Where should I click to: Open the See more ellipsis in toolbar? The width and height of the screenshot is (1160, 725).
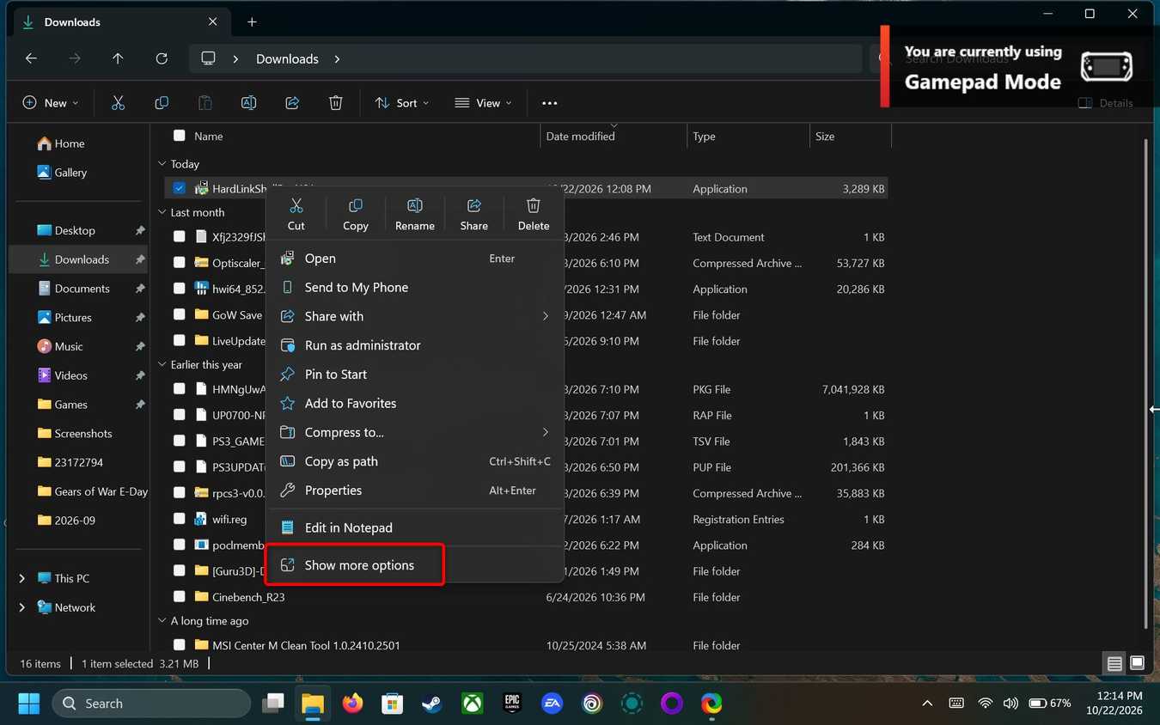(550, 103)
